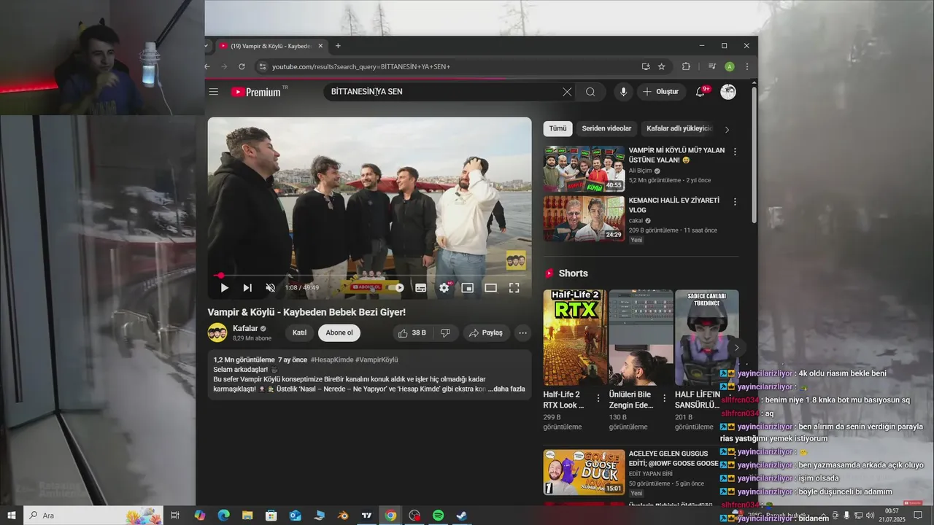Dislike the video with thumbs down

coord(445,332)
